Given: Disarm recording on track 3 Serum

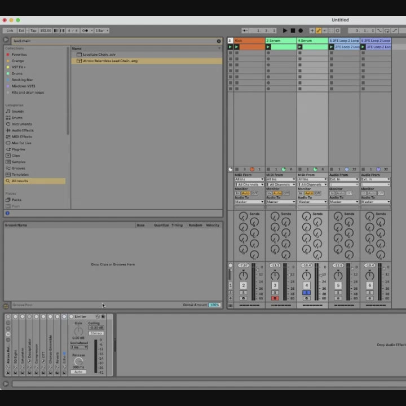Looking at the screenshot, I should pyautogui.click(x=275, y=298).
